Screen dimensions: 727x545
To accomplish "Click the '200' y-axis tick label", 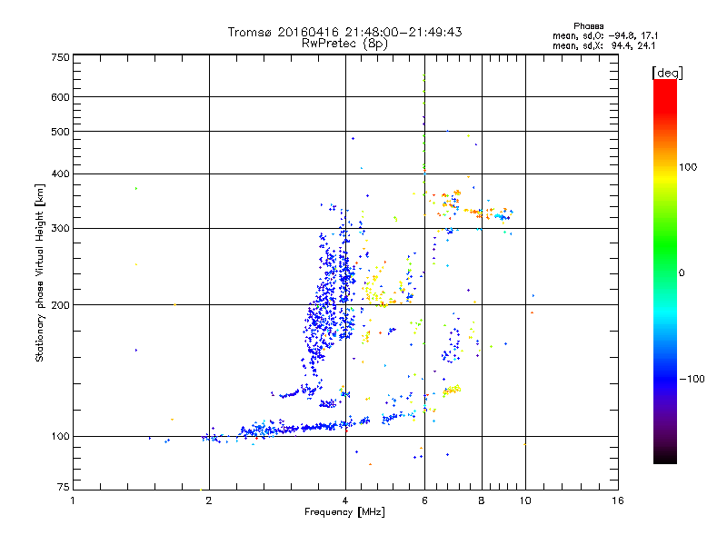I will (x=60, y=305).
